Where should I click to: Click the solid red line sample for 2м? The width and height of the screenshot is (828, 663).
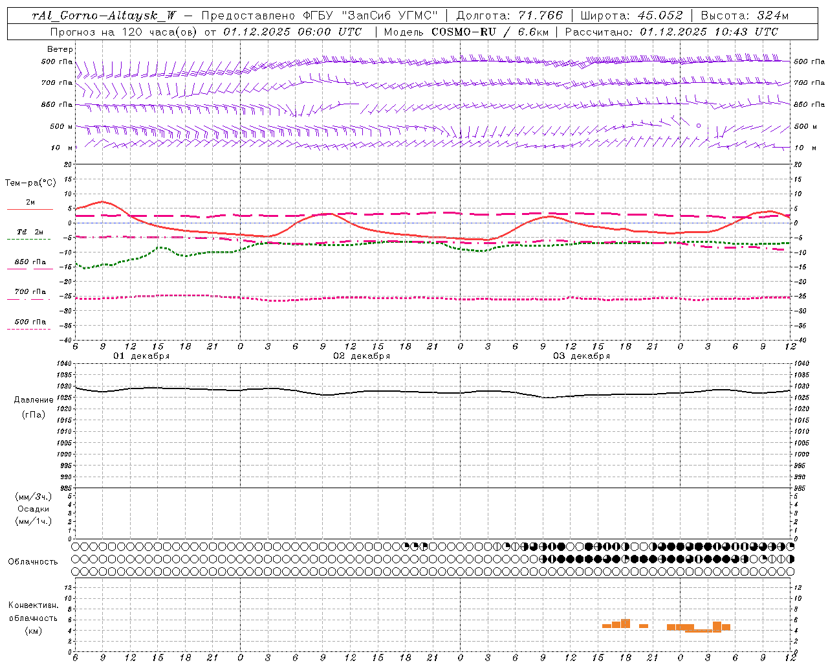[x=30, y=209]
